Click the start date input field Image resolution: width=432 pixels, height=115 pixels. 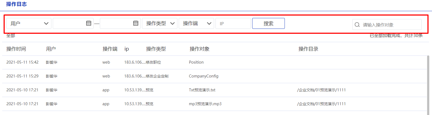[x=73, y=23]
